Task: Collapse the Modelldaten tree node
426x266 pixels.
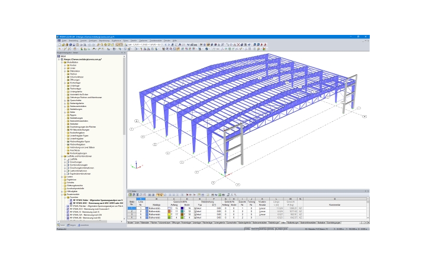Action: click(x=62, y=63)
